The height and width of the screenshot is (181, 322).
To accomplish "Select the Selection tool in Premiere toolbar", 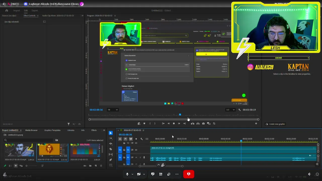I will (x=111, y=133).
